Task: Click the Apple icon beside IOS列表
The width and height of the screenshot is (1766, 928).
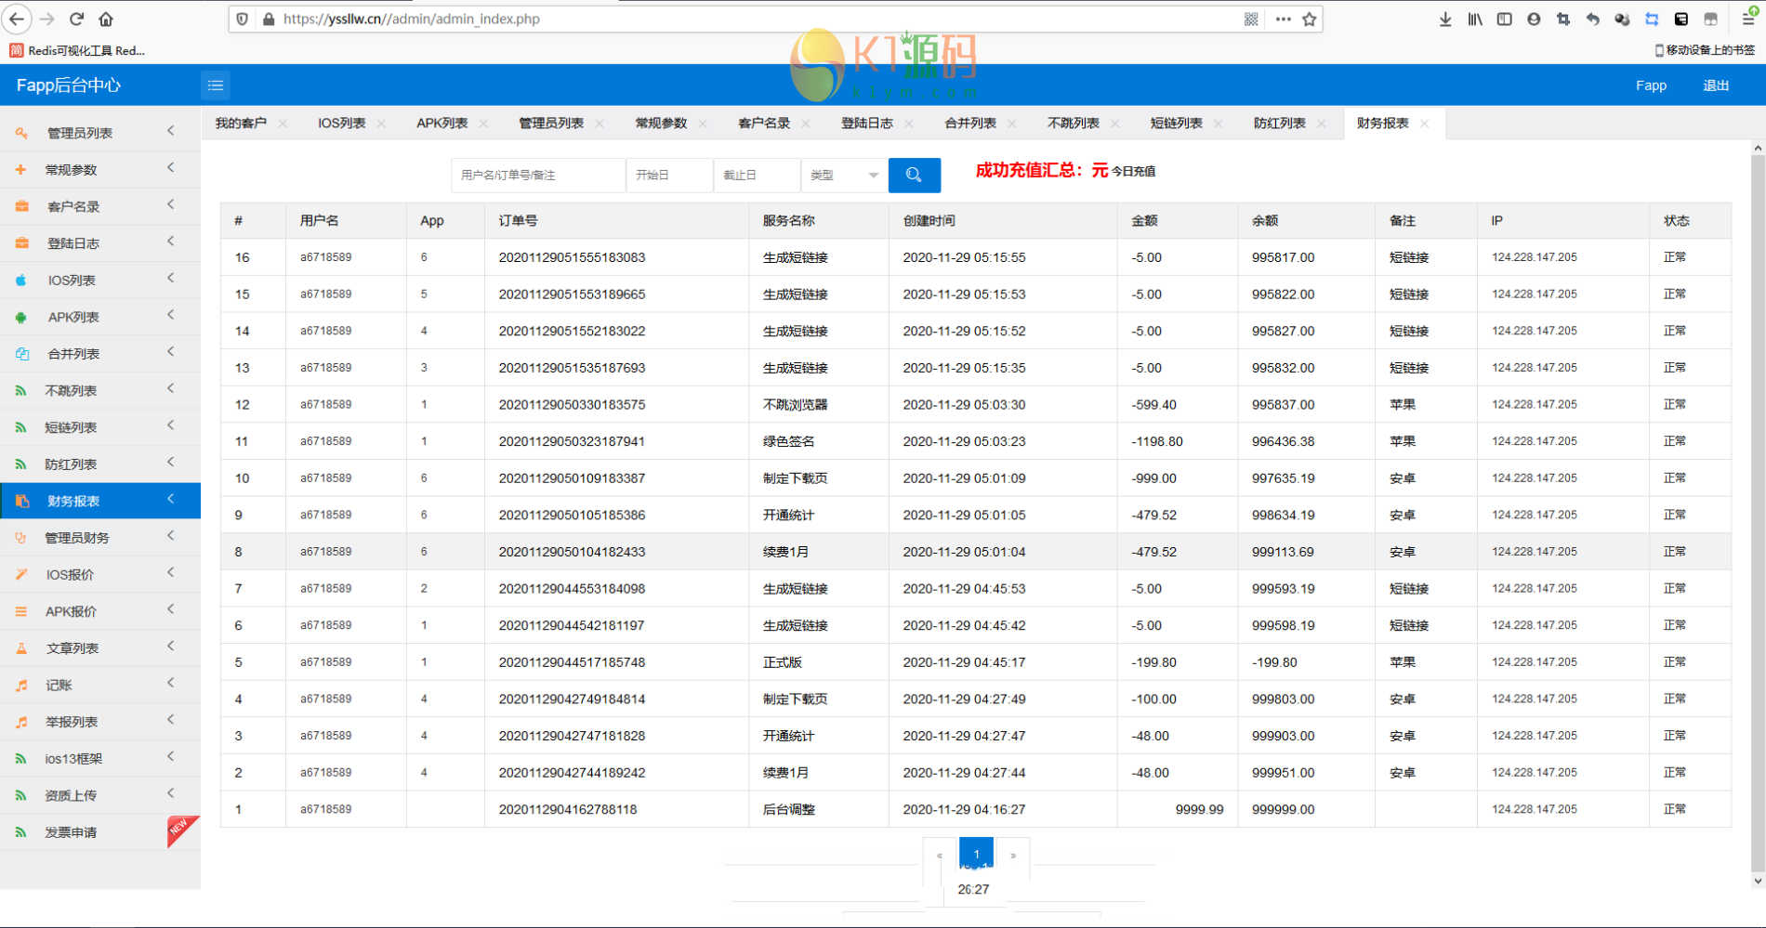Action: coord(21,281)
